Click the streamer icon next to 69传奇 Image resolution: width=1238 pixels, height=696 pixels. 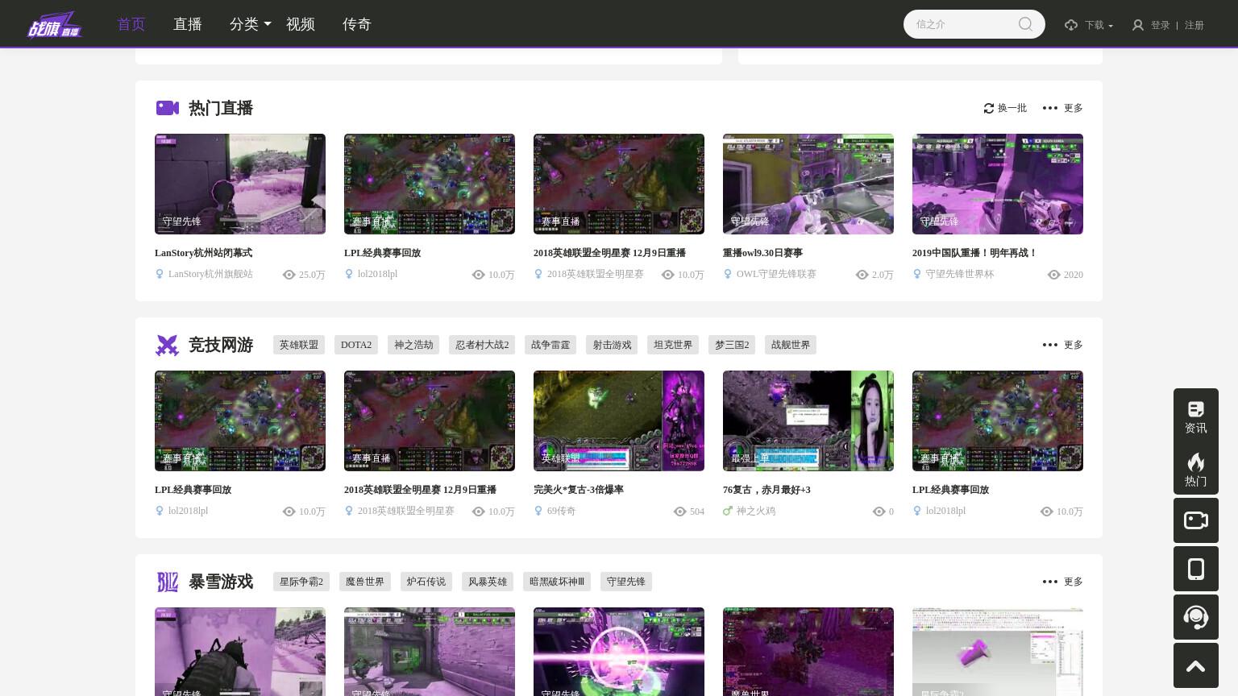[538, 511]
